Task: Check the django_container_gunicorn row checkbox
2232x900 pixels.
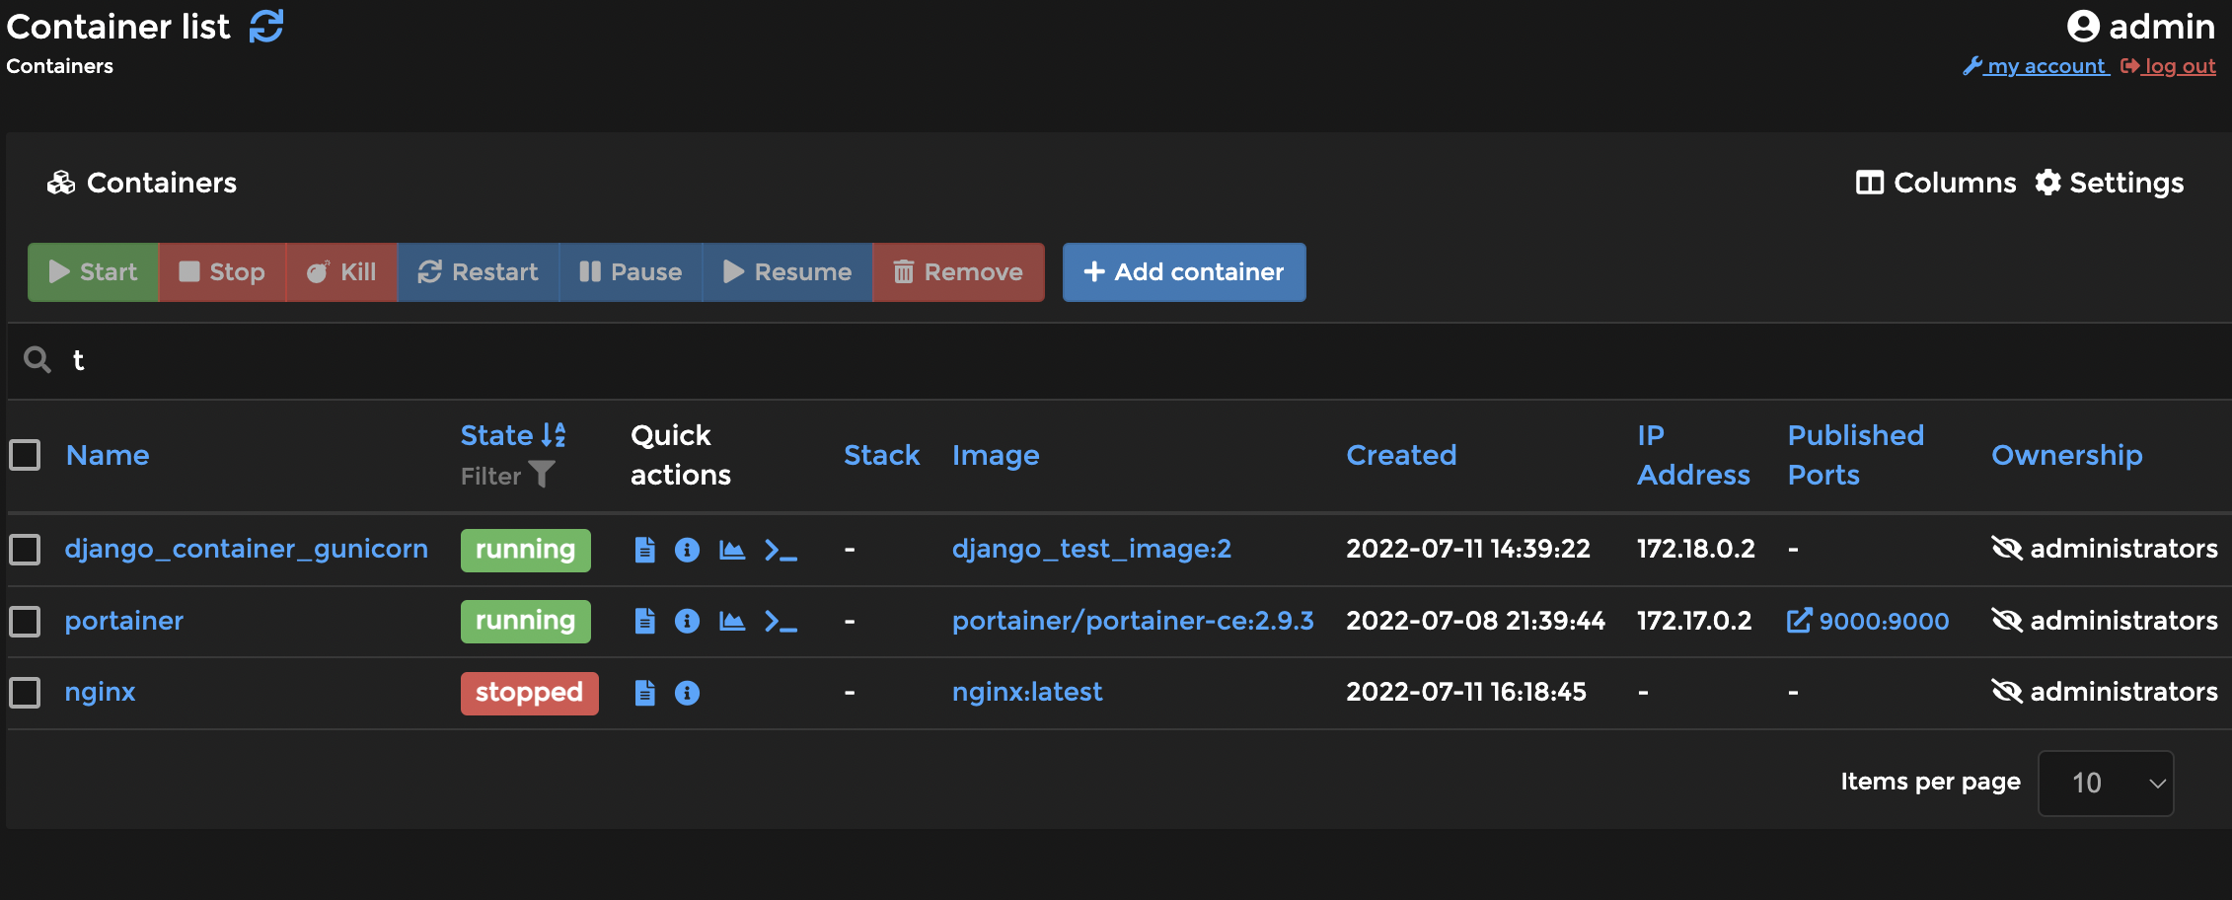Action: point(25,550)
